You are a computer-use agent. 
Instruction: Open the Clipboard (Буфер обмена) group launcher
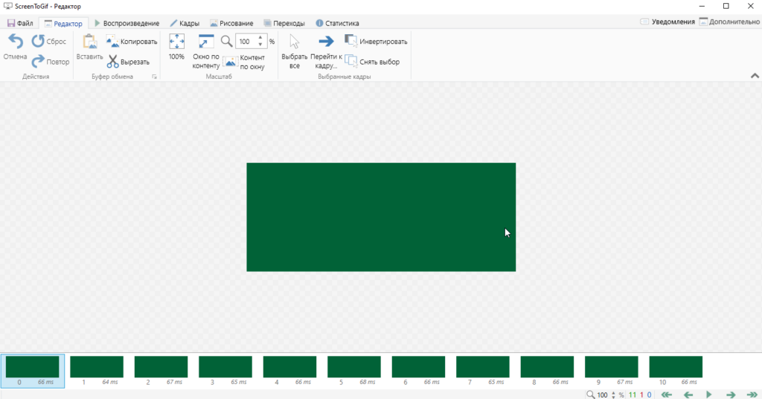[155, 77]
